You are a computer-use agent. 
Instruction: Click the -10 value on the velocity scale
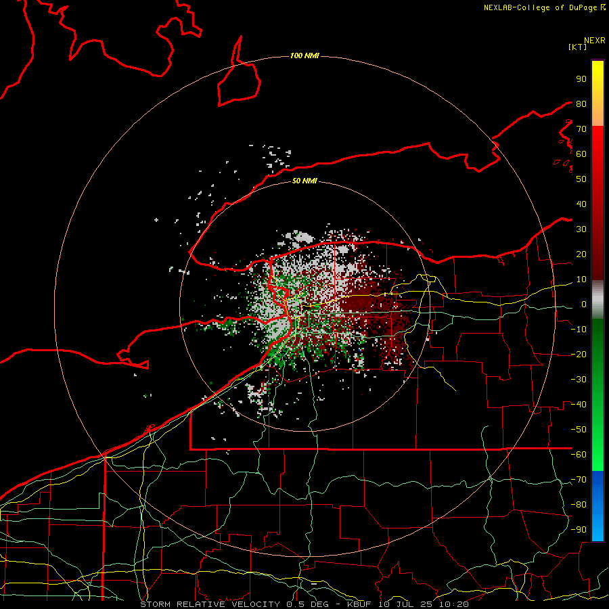579,330
